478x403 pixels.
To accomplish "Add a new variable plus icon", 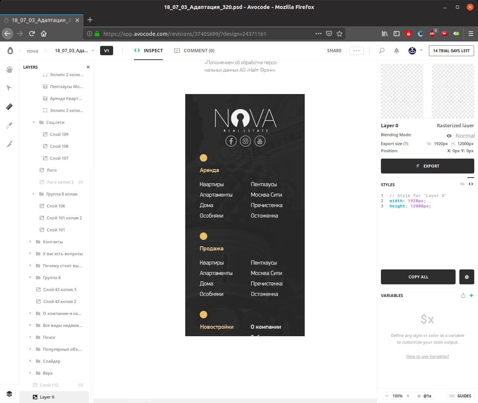I will (x=471, y=295).
